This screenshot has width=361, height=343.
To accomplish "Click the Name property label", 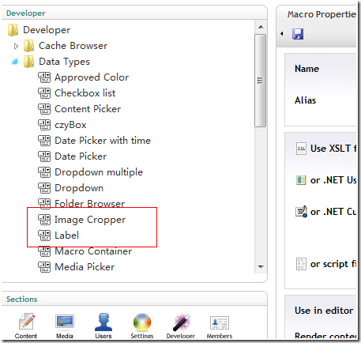I will pos(306,69).
